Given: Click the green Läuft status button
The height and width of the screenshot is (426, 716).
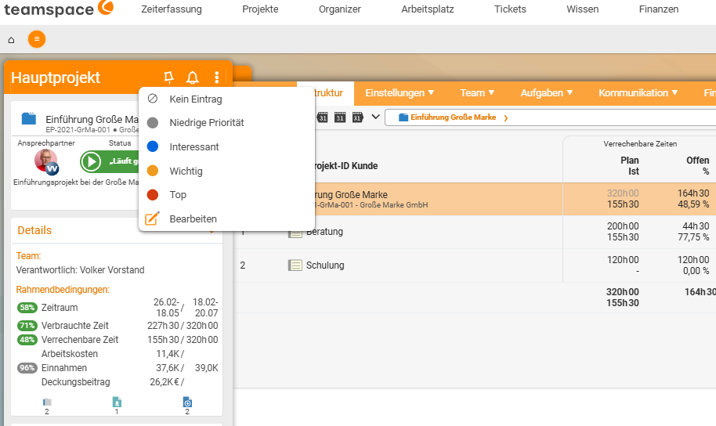Looking at the screenshot, I should 110,161.
